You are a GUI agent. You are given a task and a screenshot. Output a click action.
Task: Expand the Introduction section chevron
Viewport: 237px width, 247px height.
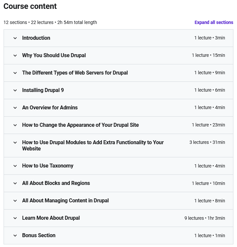click(15, 38)
